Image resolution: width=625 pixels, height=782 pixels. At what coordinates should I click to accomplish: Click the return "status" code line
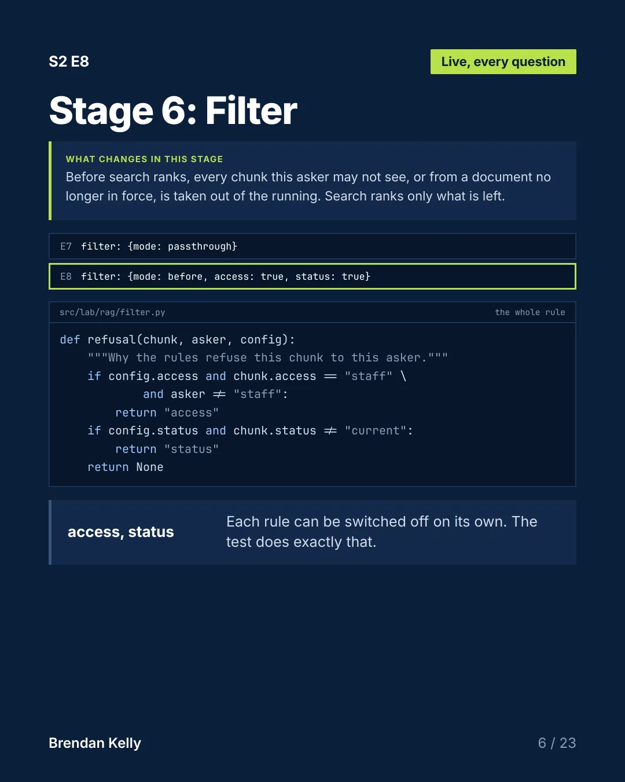(167, 449)
